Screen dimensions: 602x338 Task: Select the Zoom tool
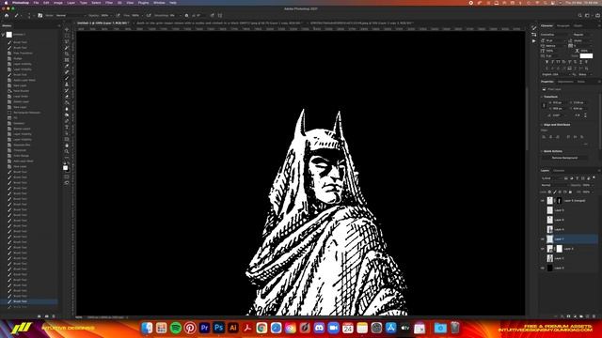[67, 152]
